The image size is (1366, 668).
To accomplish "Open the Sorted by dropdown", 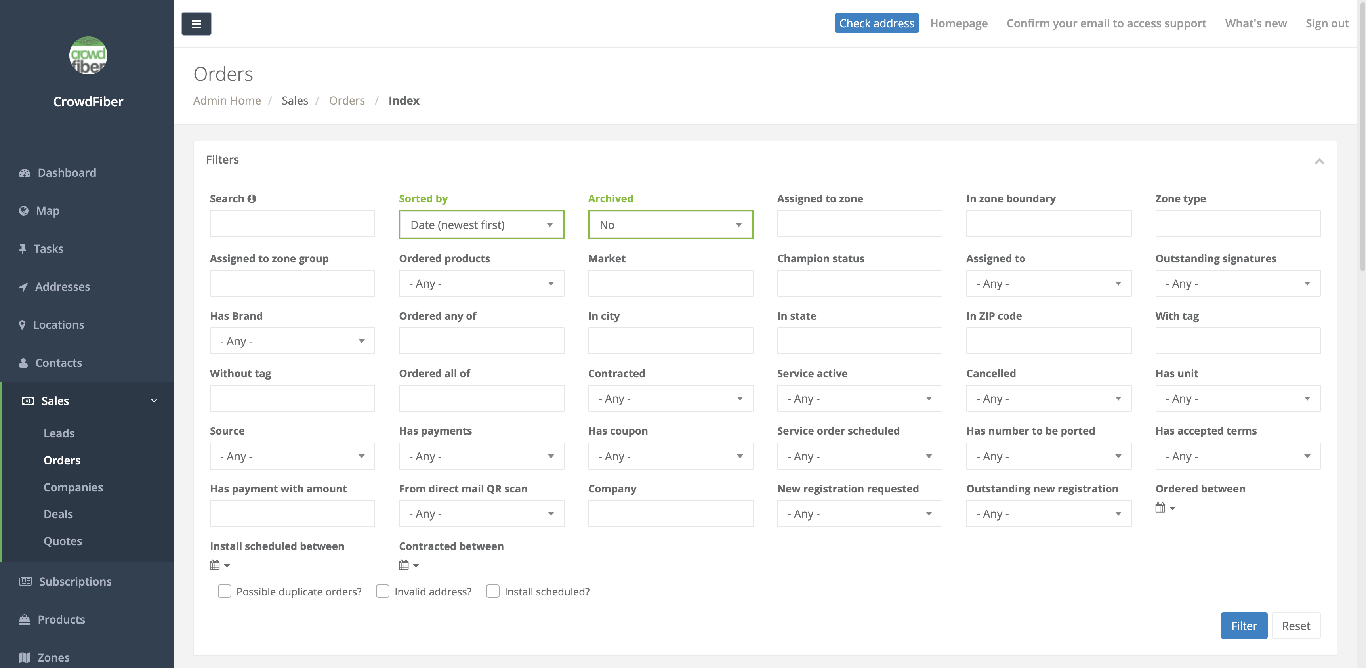I will (x=481, y=224).
